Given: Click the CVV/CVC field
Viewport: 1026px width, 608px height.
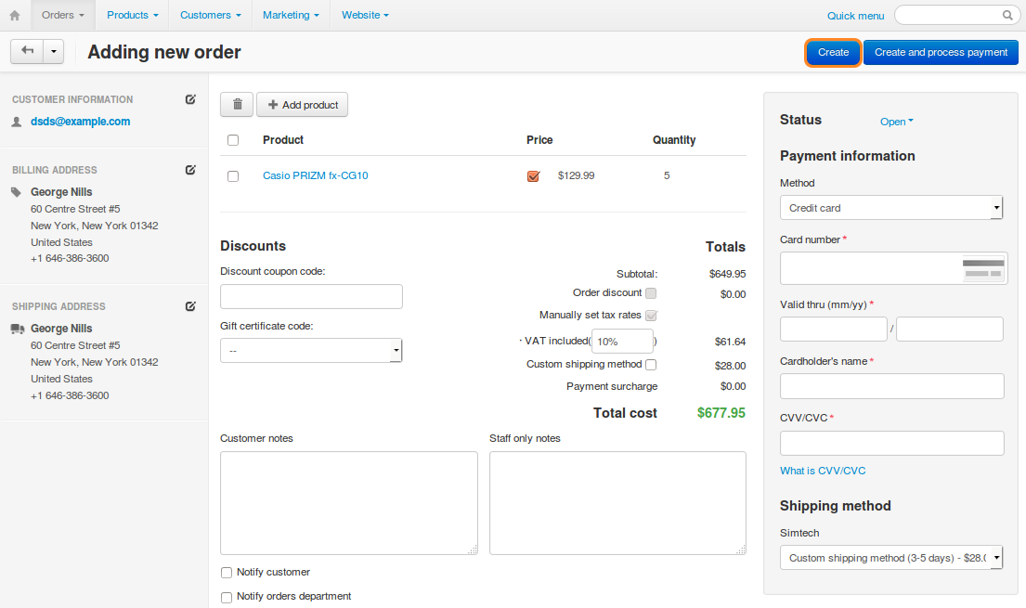Looking at the screenshot, I should 892,443.
